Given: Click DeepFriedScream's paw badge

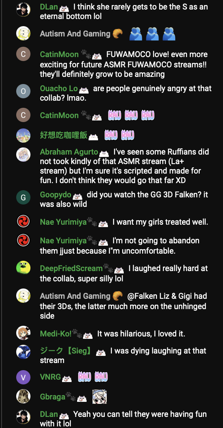Looking at the screenshot, I should click(x=108, y=268).
